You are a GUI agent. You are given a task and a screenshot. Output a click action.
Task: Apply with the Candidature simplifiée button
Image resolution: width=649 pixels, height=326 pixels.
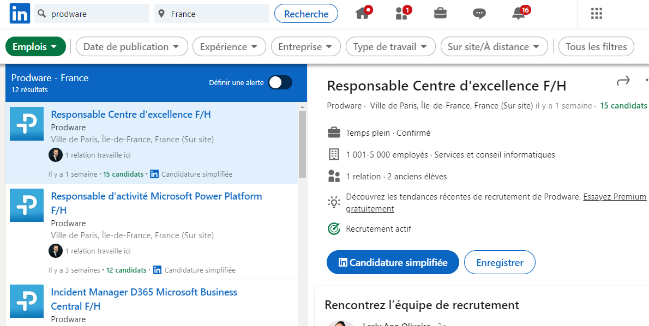pos(392,262)
